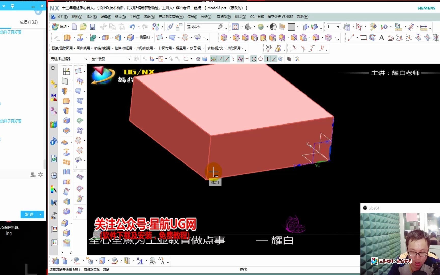Viewport: 440px width, 275px height.
Task: Click the Datum Plane icon in the sidebar
Action: pyautogui.click(x=65, y=81)
